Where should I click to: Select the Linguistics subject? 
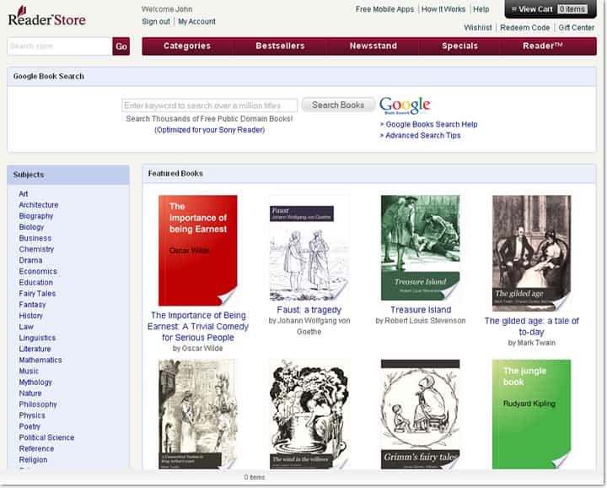pos(37,338)
